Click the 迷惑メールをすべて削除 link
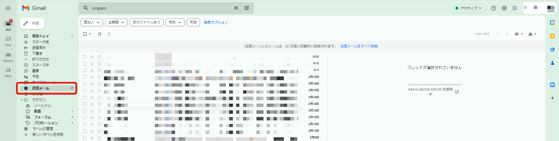The height and width of the screenshot is (141, 559). pyautogui.click(x=359, y=46)
